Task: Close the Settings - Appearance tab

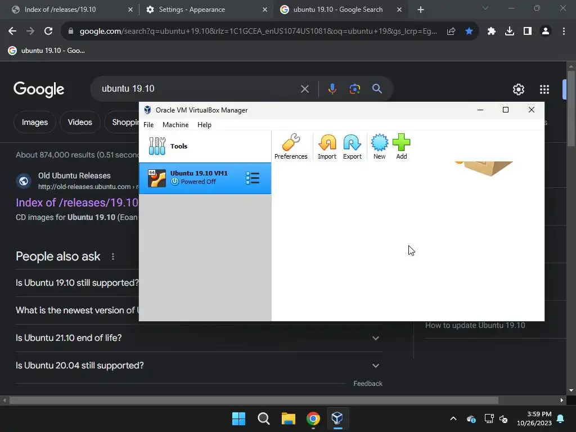Action: coord(265,10)
